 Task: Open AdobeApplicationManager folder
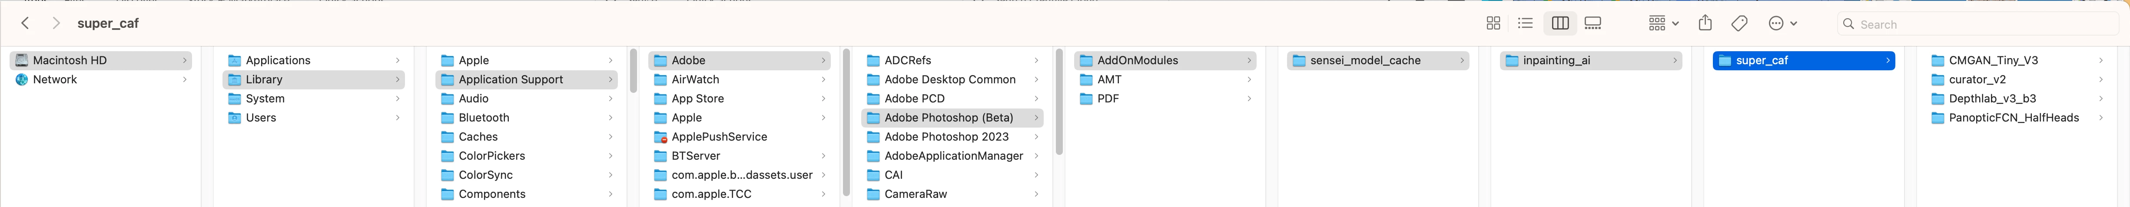(x=952, y=155)
